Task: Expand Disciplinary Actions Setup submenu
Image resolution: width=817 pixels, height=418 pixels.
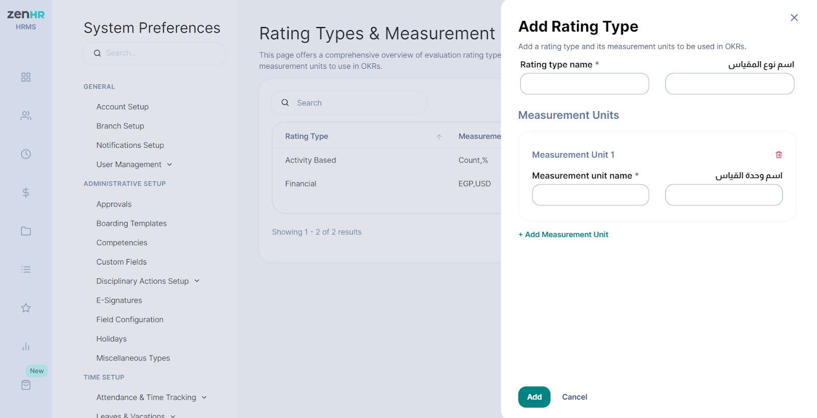Action: coord(197,281)
